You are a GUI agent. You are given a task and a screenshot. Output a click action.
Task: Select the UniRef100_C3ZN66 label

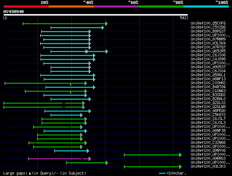(x=208, y=143)
